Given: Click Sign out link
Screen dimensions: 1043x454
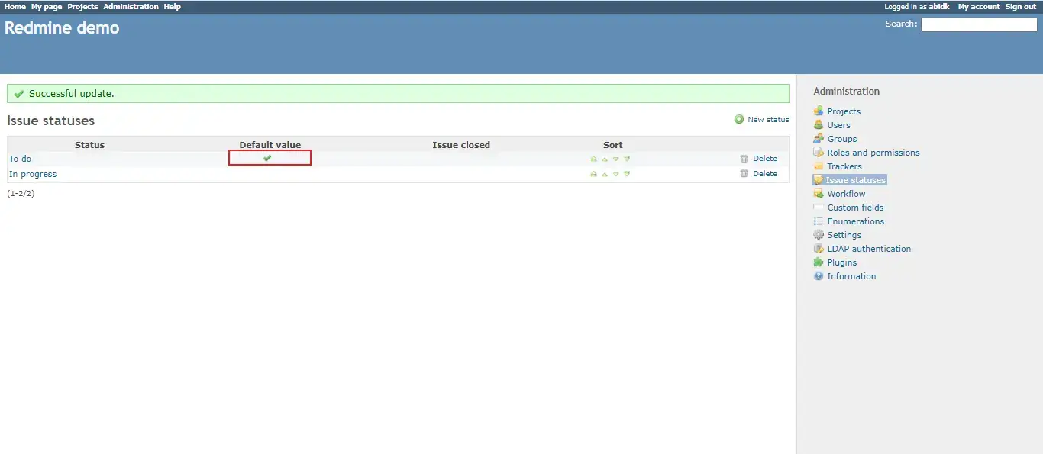Looking at the screenshot, I should point(1020,7).
